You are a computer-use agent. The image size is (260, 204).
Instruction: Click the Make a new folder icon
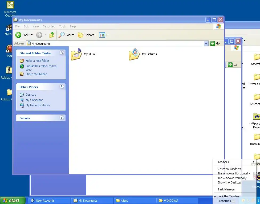[x=22, y=61]
